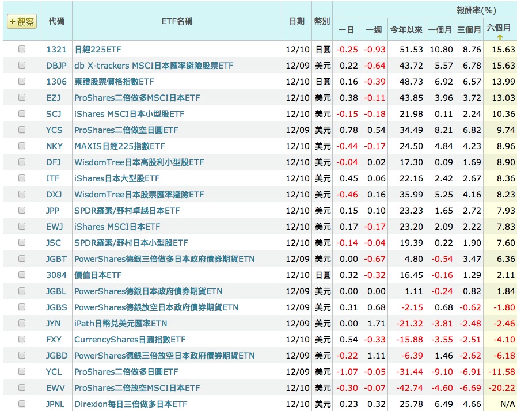517x411 pixels.
Task: Open MAXIS日經225指數ETF link
Action: pos(120,146)
